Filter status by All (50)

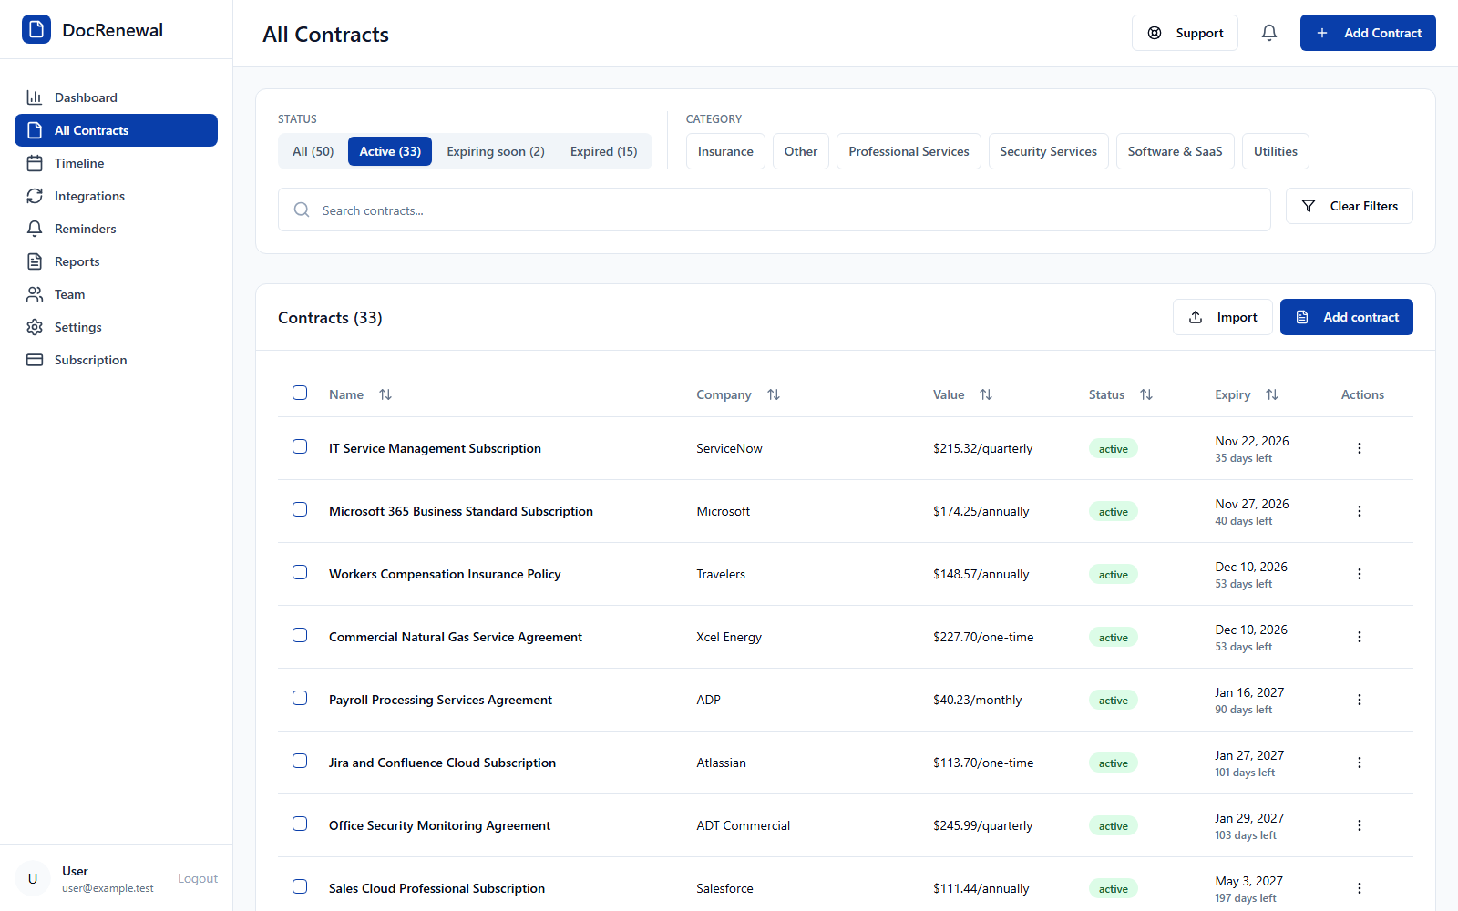313,151
